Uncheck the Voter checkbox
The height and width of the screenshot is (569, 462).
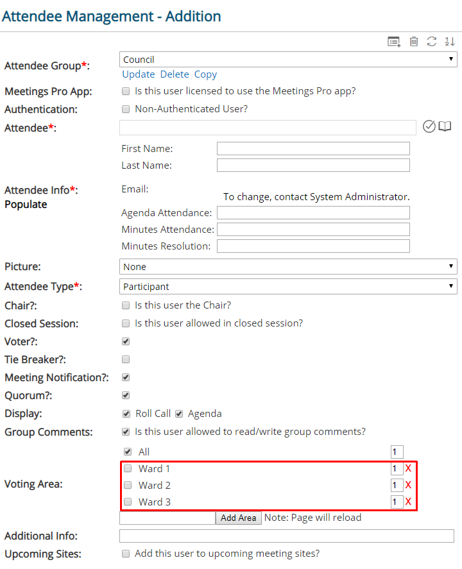point(126,341)
